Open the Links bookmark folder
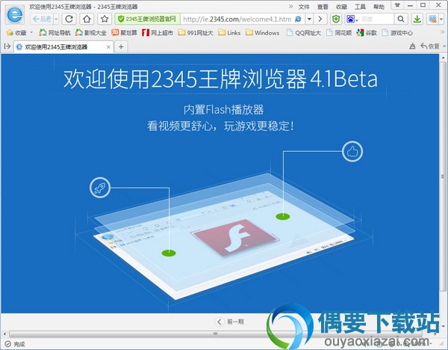The width and height of the screenshot is (448, 350). click(x=229, y=33)
